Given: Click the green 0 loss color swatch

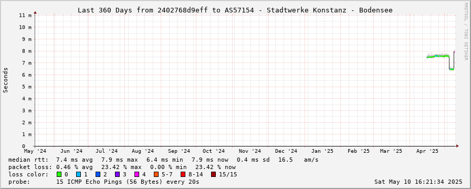Looking at the screenshot, I should pos(59,174).
